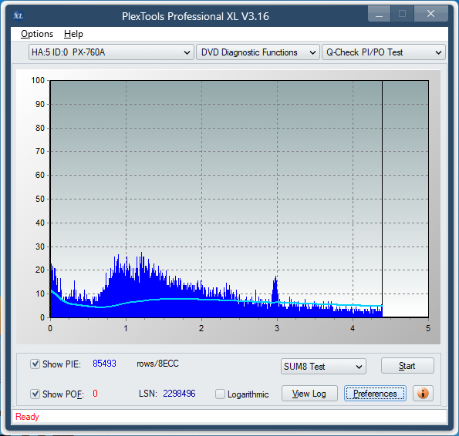
Task: Click the Ready status bar text
Action: [27, 417]
